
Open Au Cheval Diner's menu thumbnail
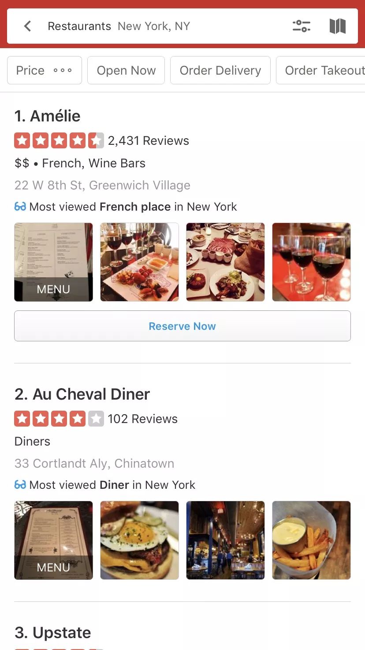pyautogui.click(x=54, y=540)
